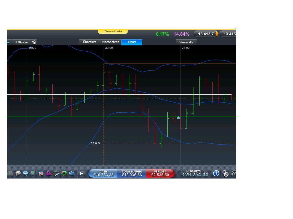The image size is (293, 219).
Task: Open the gears settings icon bottom right
Action: [225, 173]
